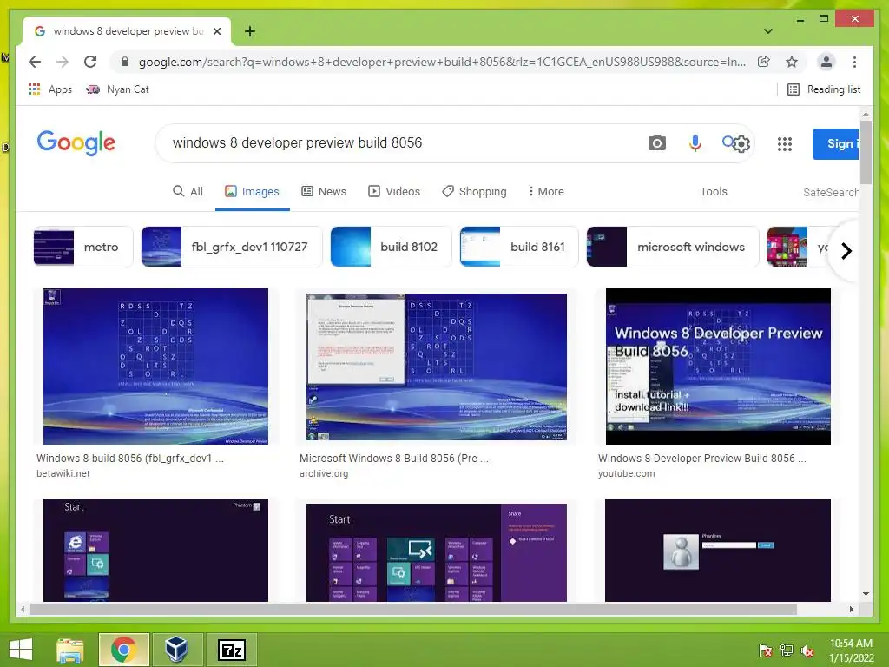Open the Nyan Cat bookmark
Image resolution: width=889 pixels, height=667 pixels.
pos(117,89)
